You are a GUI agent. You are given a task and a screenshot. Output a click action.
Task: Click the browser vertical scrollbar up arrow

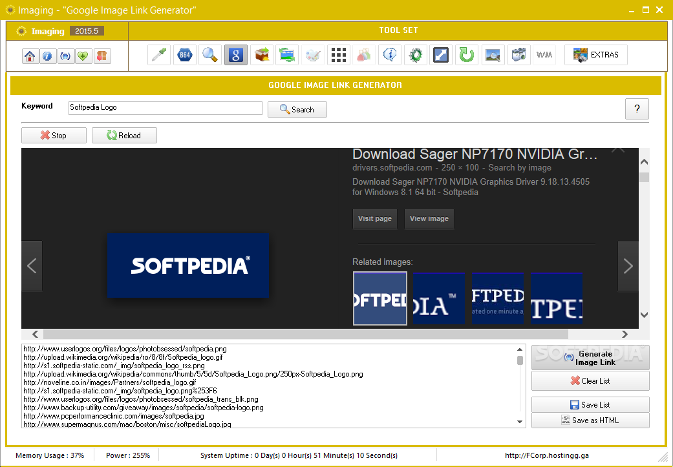click(644, 162)
